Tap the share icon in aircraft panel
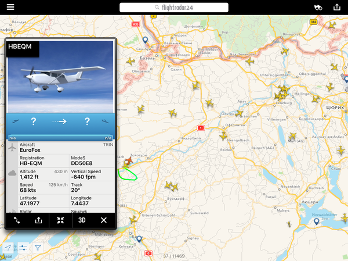 click(x=38, y=220)
